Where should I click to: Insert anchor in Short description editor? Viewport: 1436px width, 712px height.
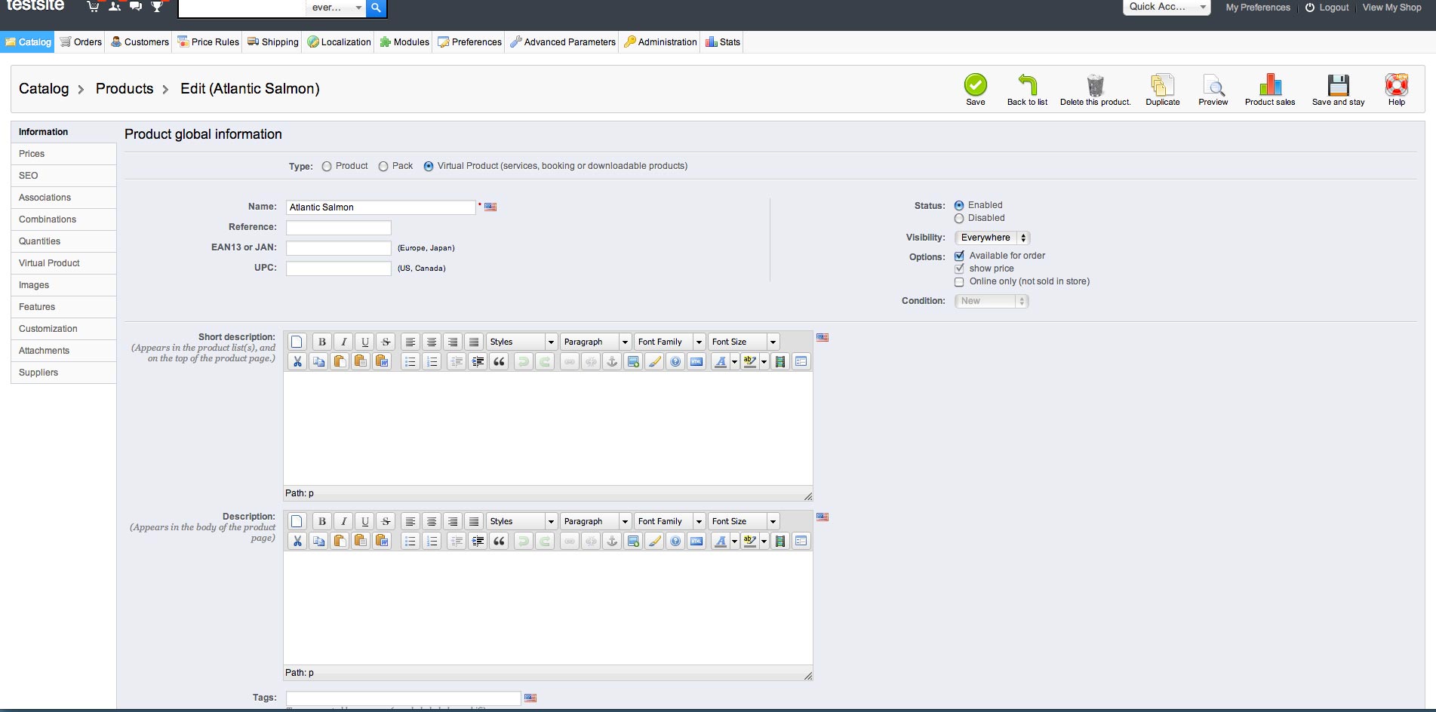[x=612, y=361]
